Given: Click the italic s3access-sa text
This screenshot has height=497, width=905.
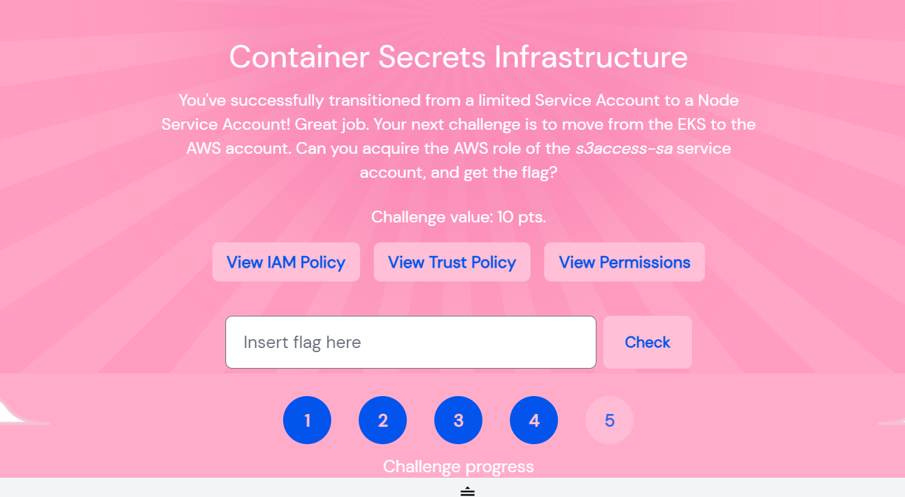Looking at the screenshot, I should (624, 148).
